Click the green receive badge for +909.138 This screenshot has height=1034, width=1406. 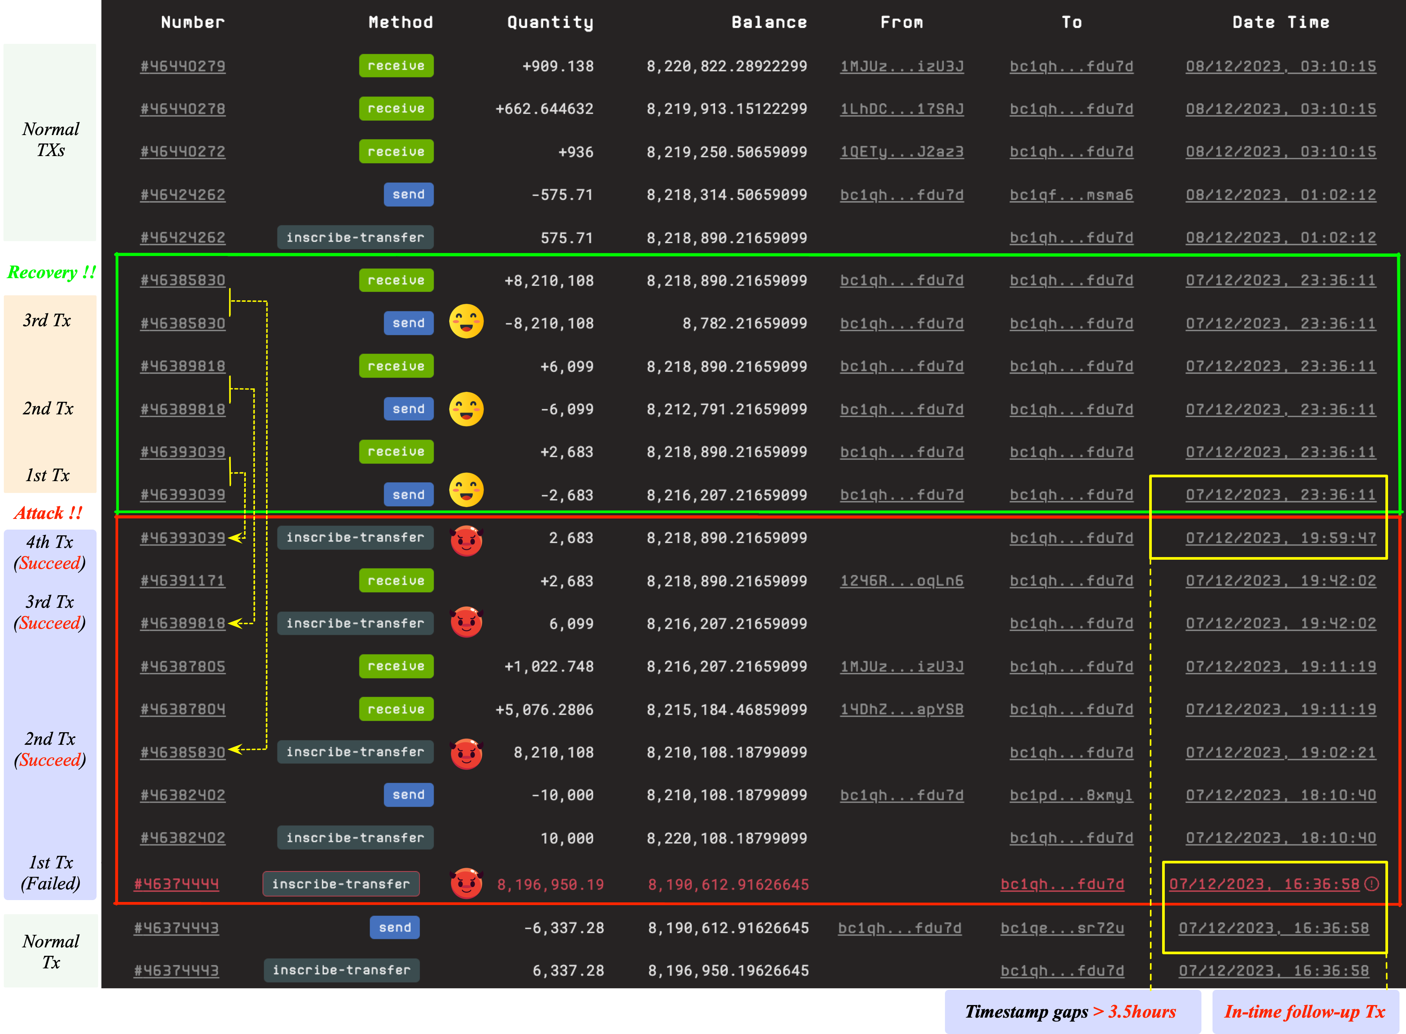[x=396, y=66]
